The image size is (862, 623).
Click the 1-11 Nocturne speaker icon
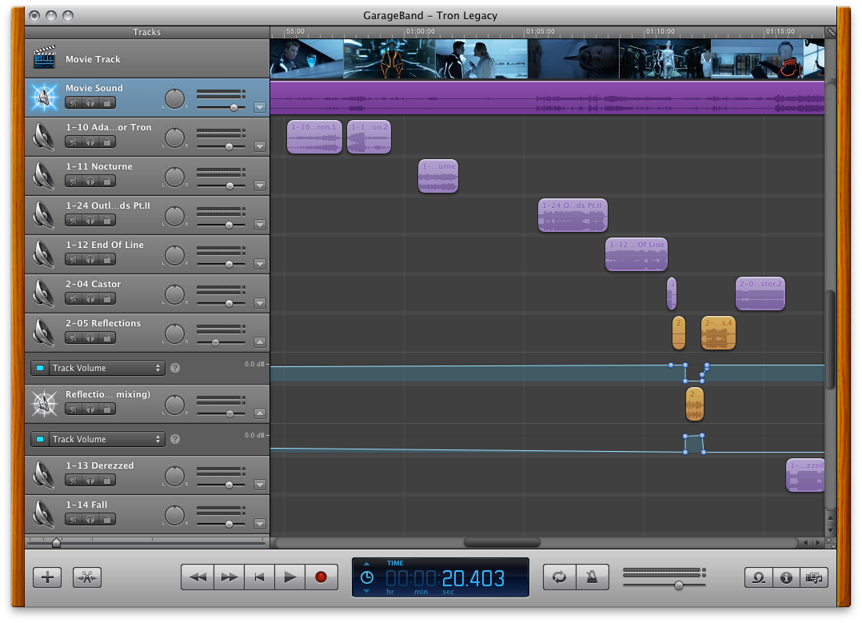click(x=44, y=175)
